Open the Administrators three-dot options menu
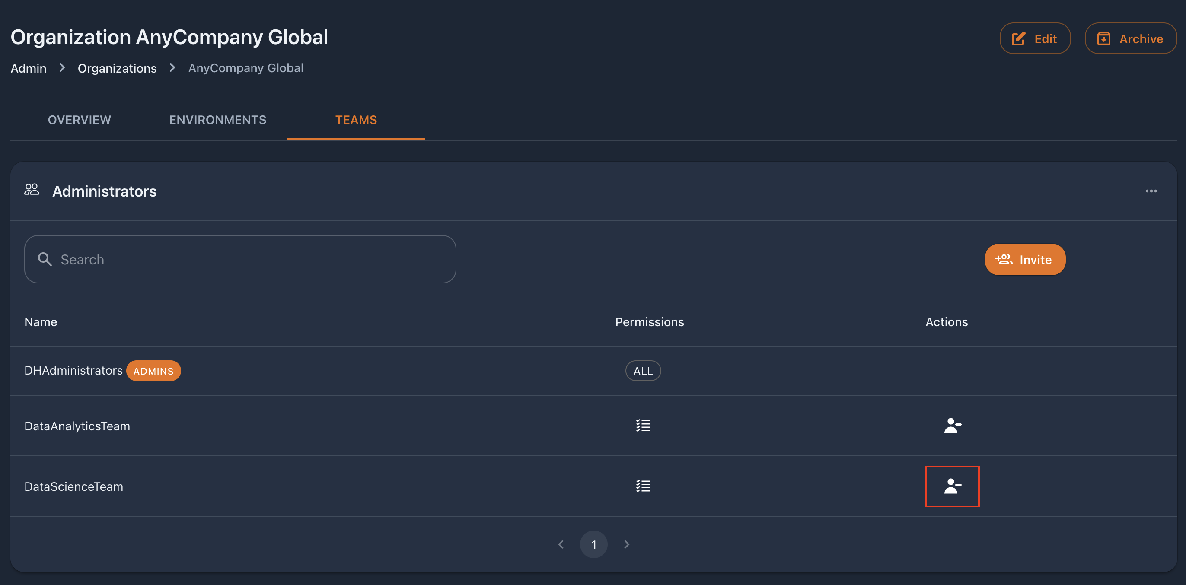1186x585 pixels. click(x=1151, y=191)
